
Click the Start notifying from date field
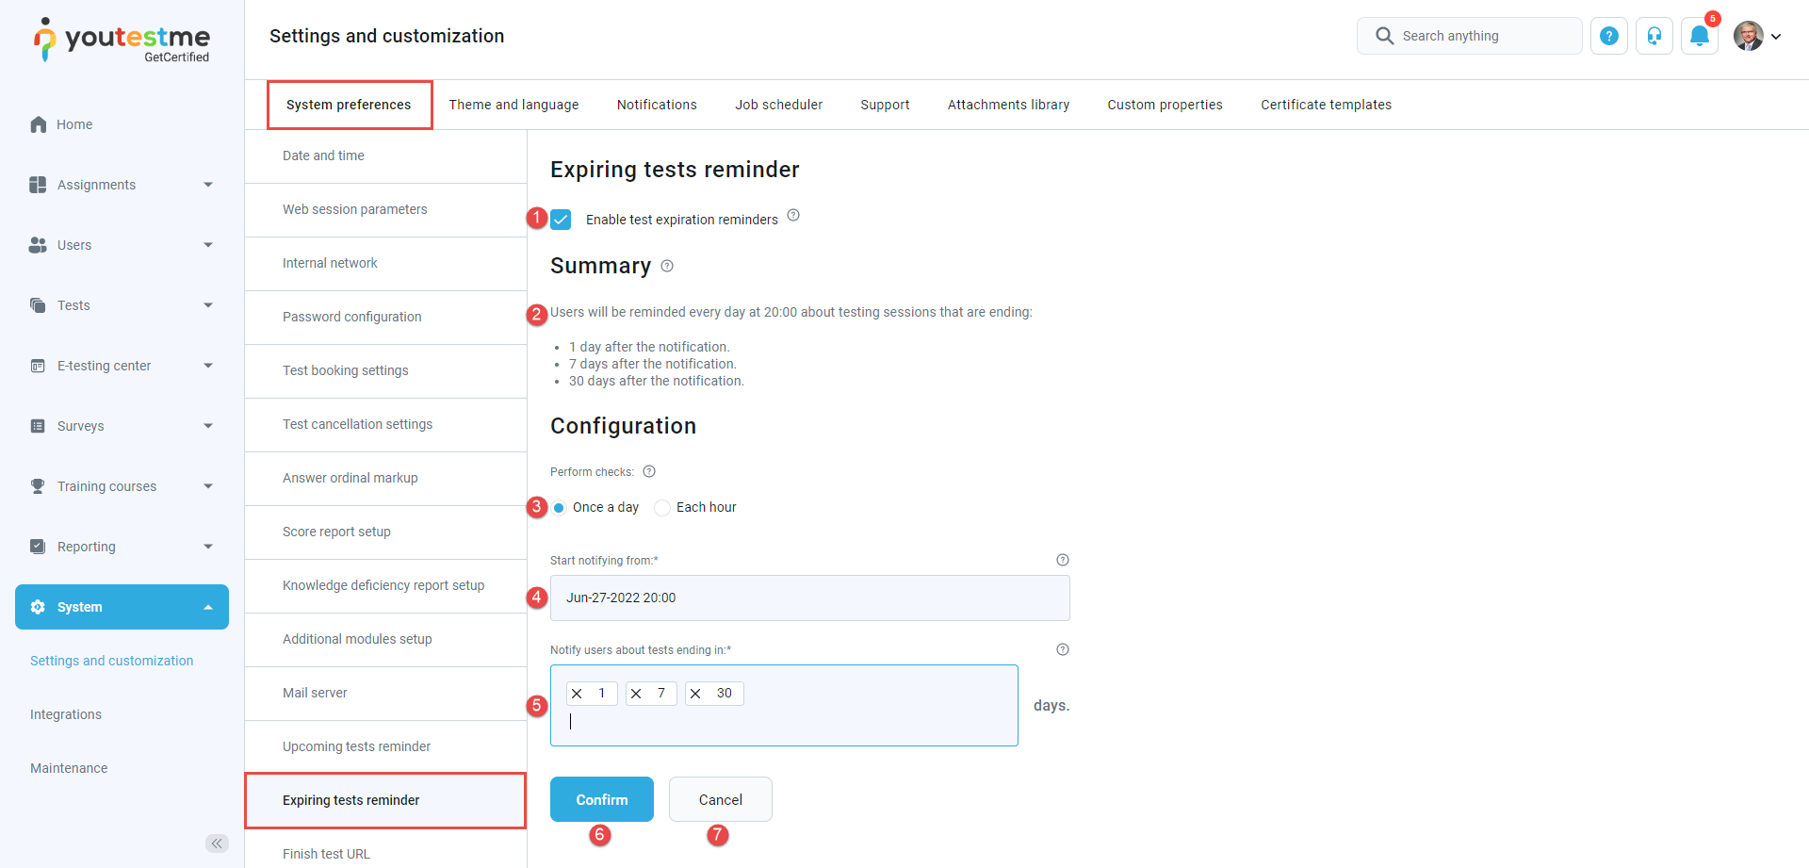pyautogui.click(x=809, y=598)
